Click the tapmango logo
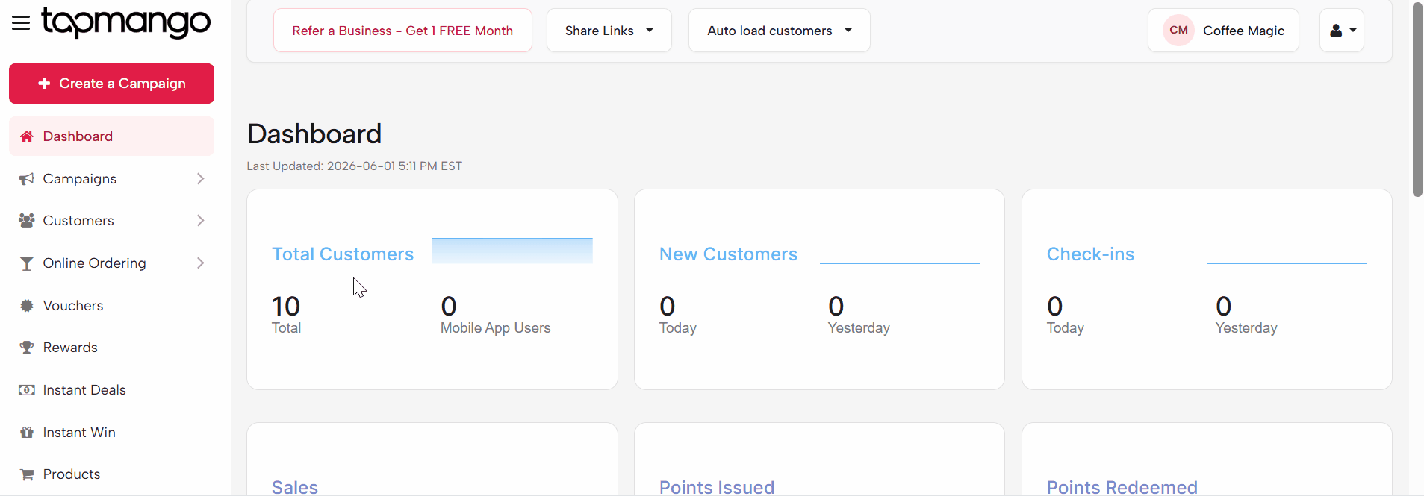Screen dimensions: 1424x496 [126, 22]
